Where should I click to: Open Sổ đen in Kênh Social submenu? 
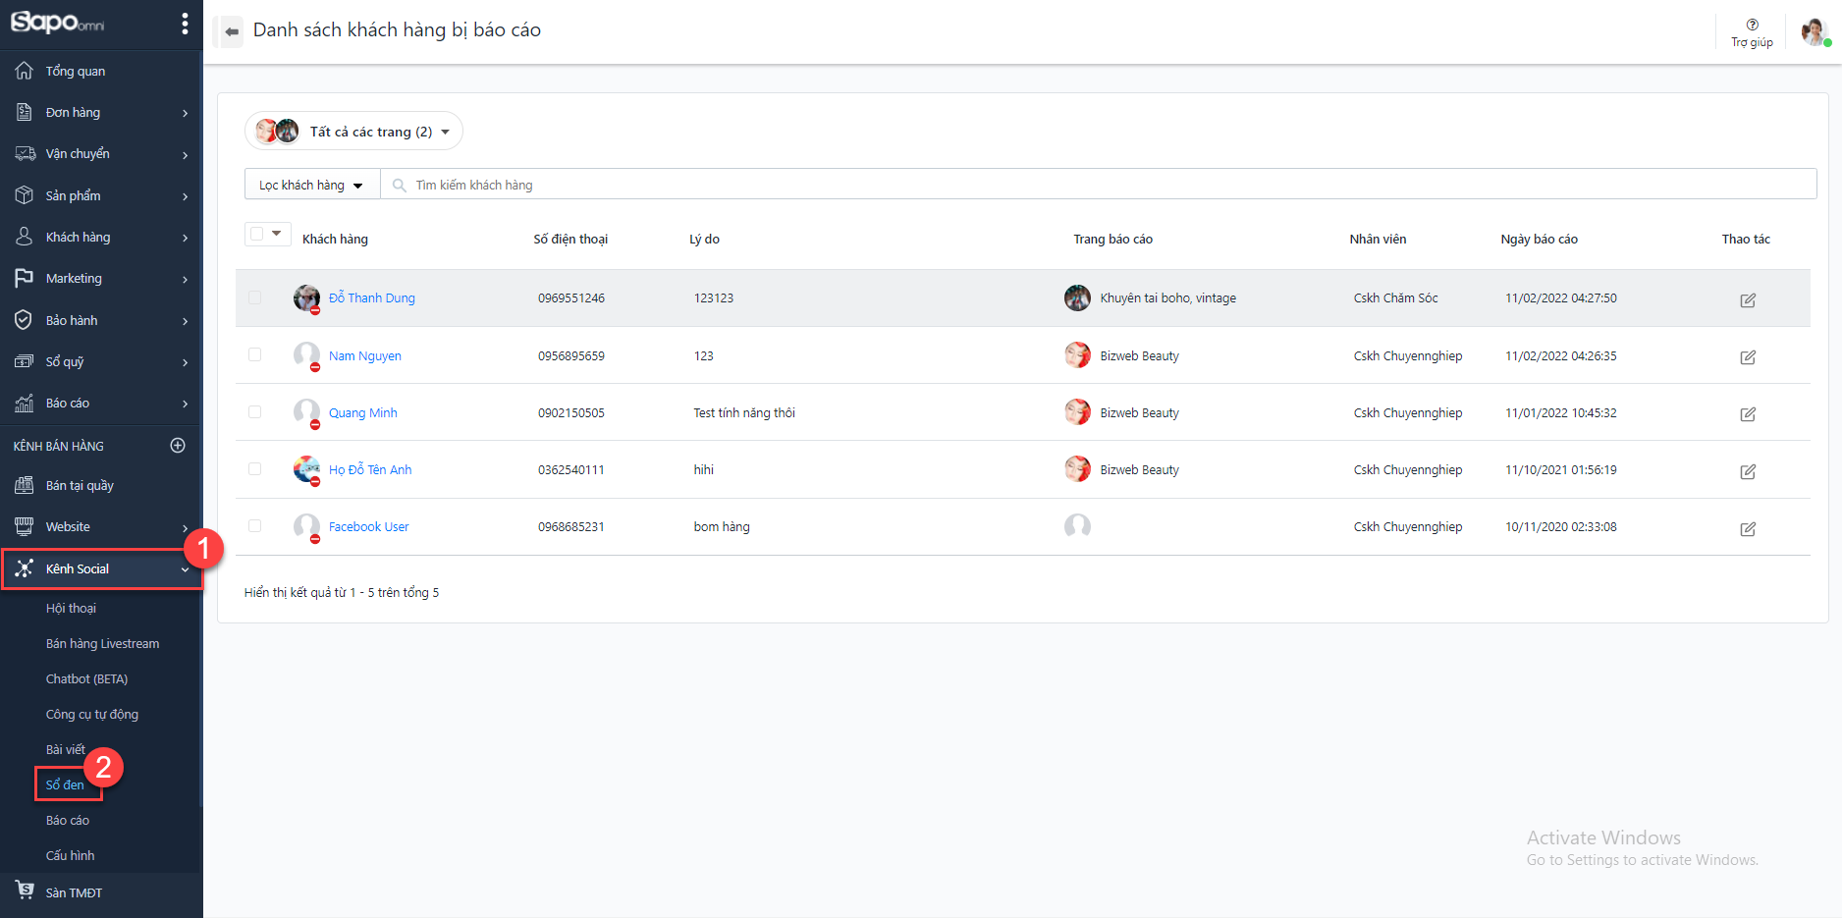(65, 784)
